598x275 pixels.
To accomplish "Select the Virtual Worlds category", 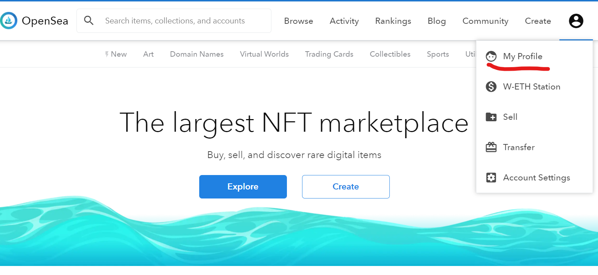I will [264, 54].
